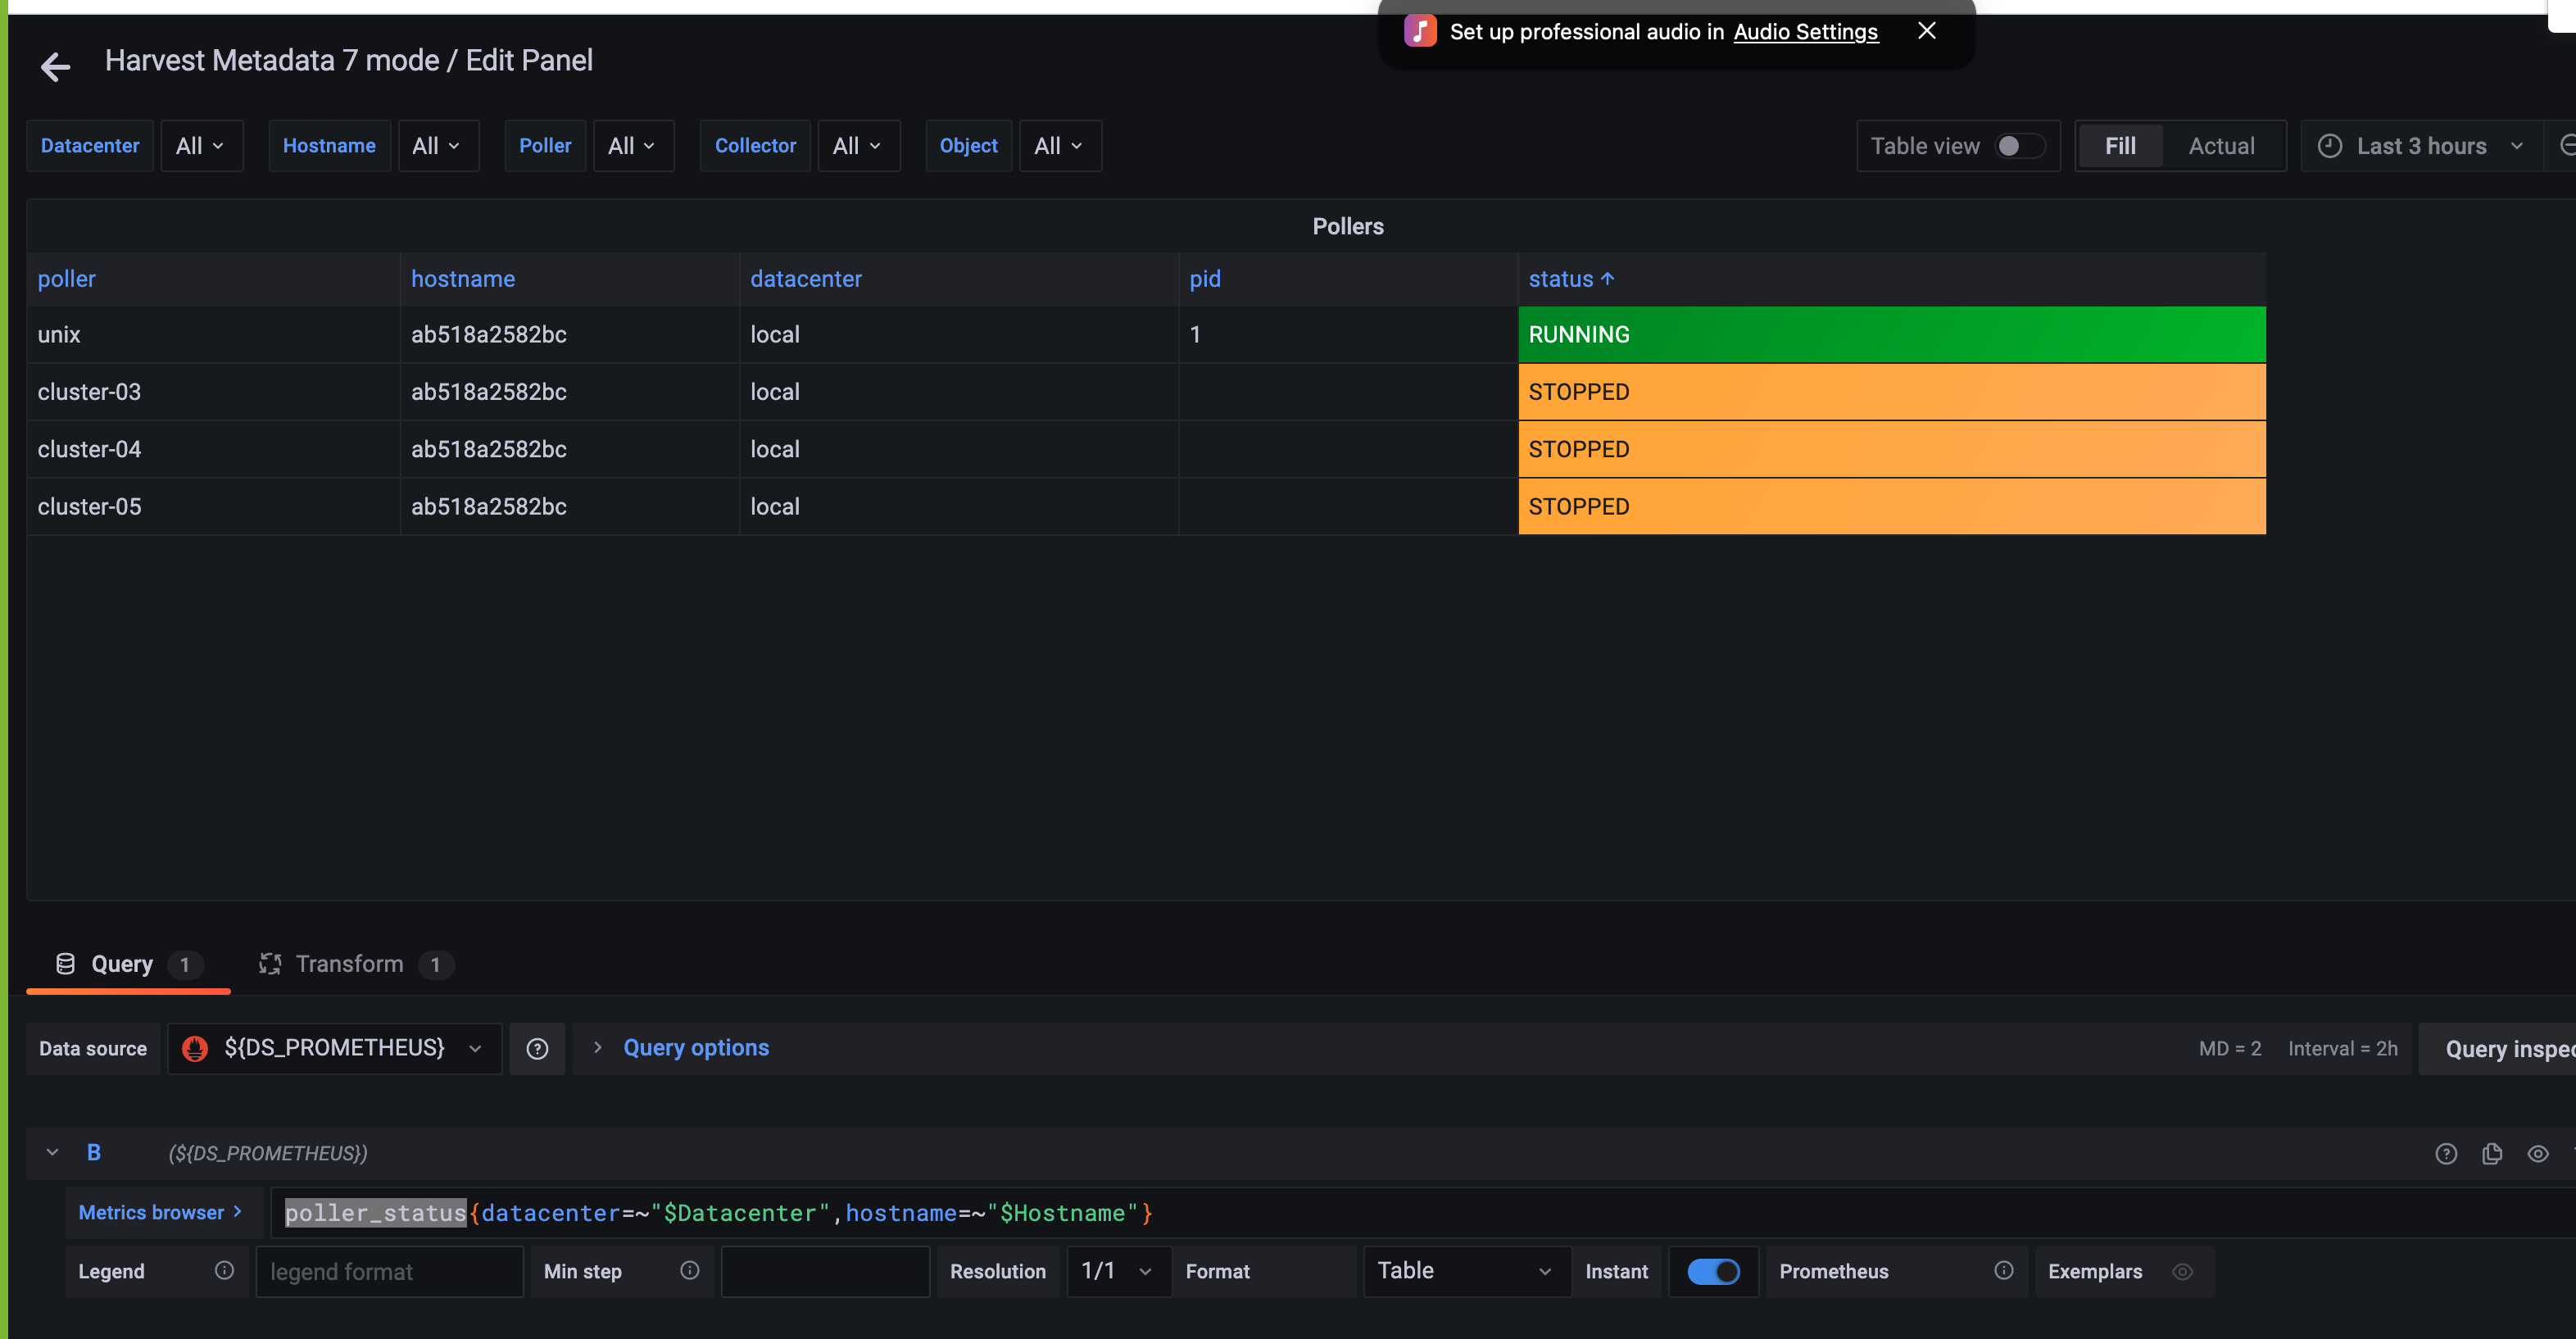This screenshot has height=1339, width=2576.
Task: Click the Exemplars eye icon
Action: click(x=2183, y=1271)
